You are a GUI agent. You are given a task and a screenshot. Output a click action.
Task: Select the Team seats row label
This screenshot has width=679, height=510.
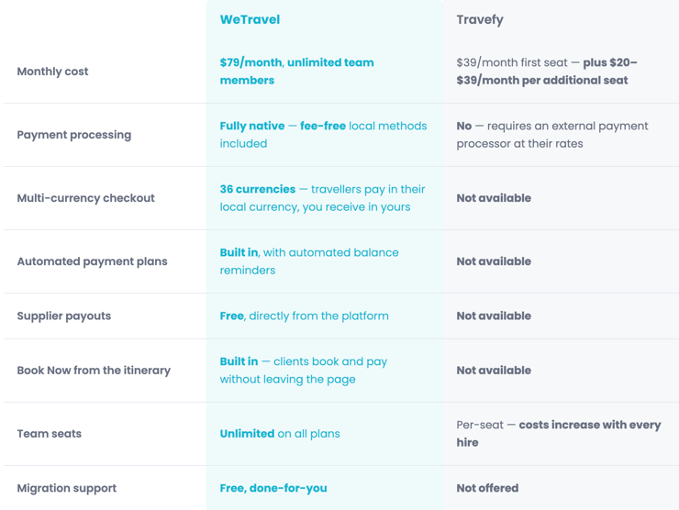(x=49, y=434)
